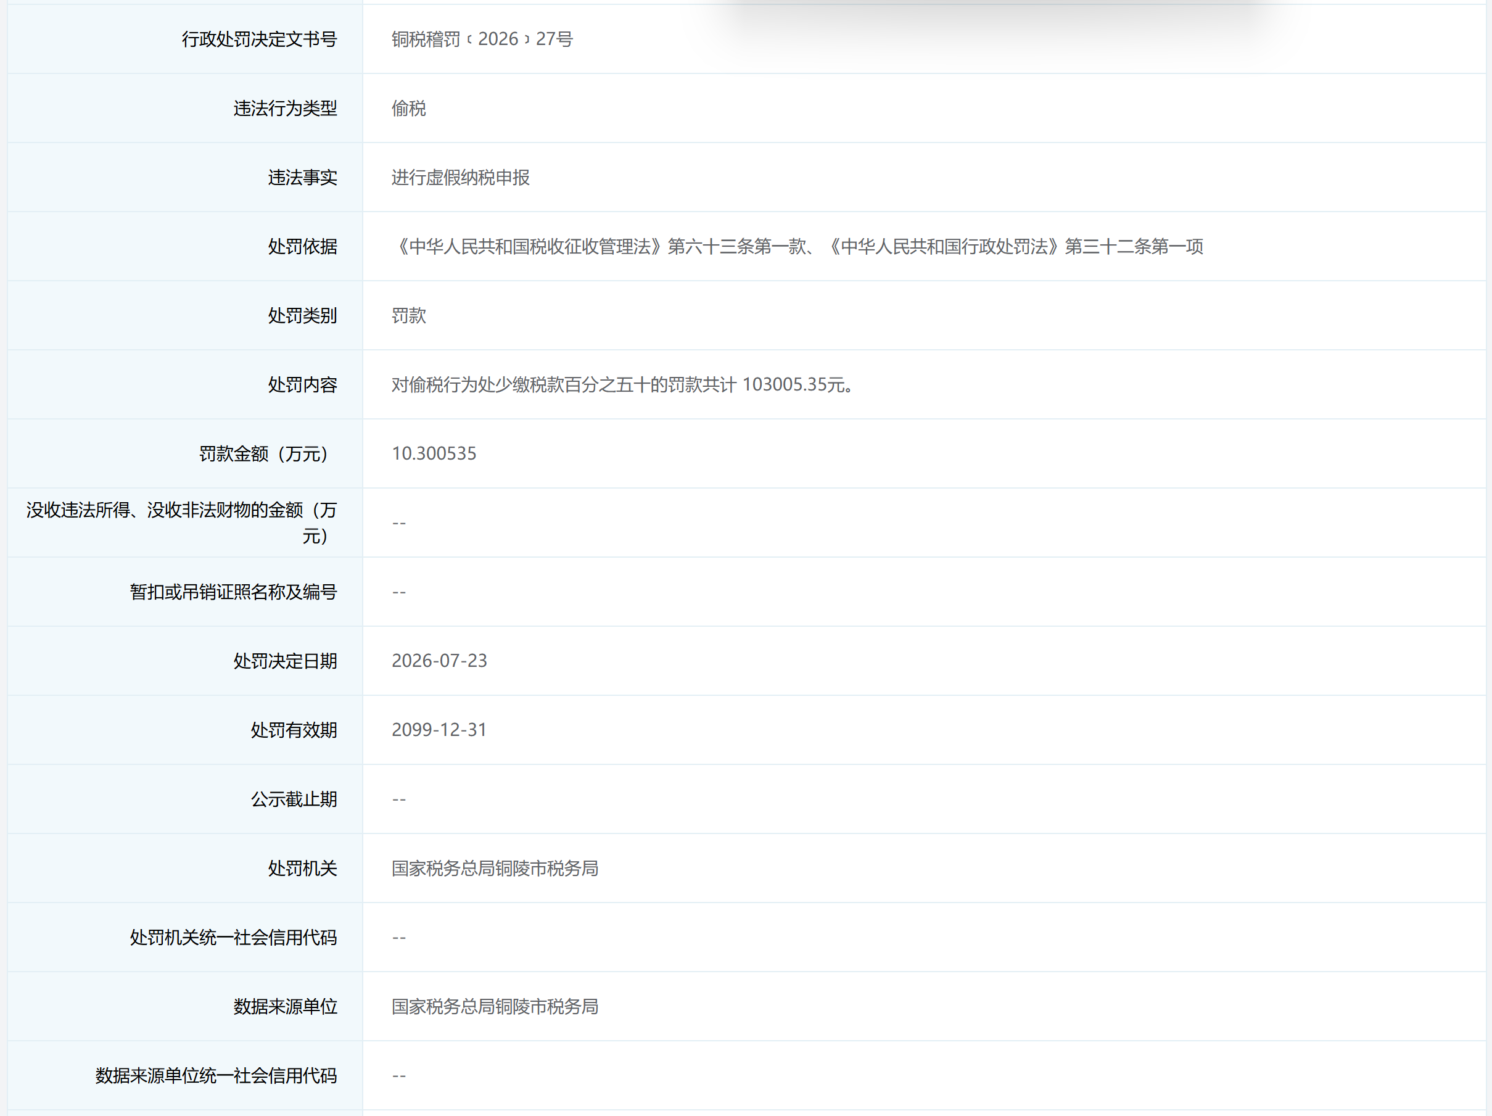Image resolution: width=1492 pixels, height=1116 pixels.
Task: Click the 处罚依据 label
Action: tap(302, 246)
